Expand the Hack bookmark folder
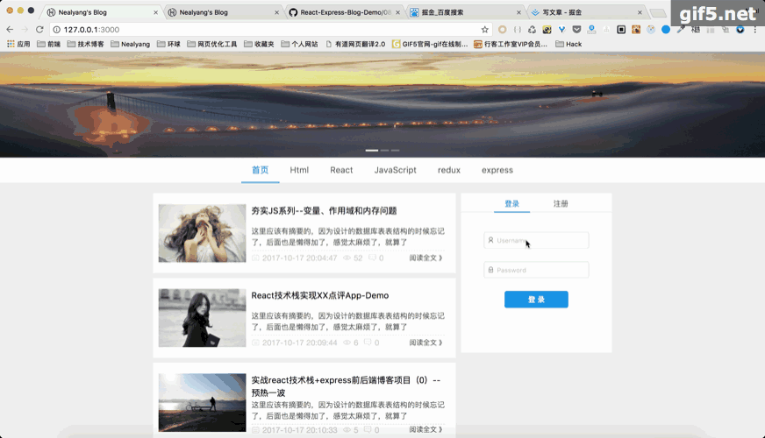The width and height of the screenshot is (765, 438). click(568, 44)
